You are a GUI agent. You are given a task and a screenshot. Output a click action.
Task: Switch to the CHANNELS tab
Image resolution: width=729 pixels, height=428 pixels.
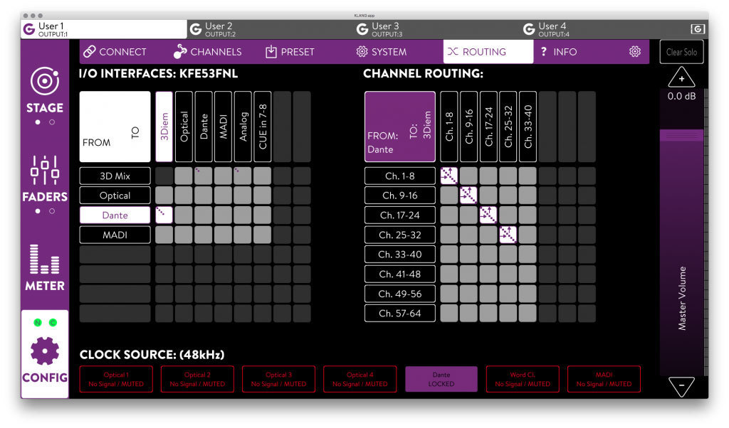[207, 51]
